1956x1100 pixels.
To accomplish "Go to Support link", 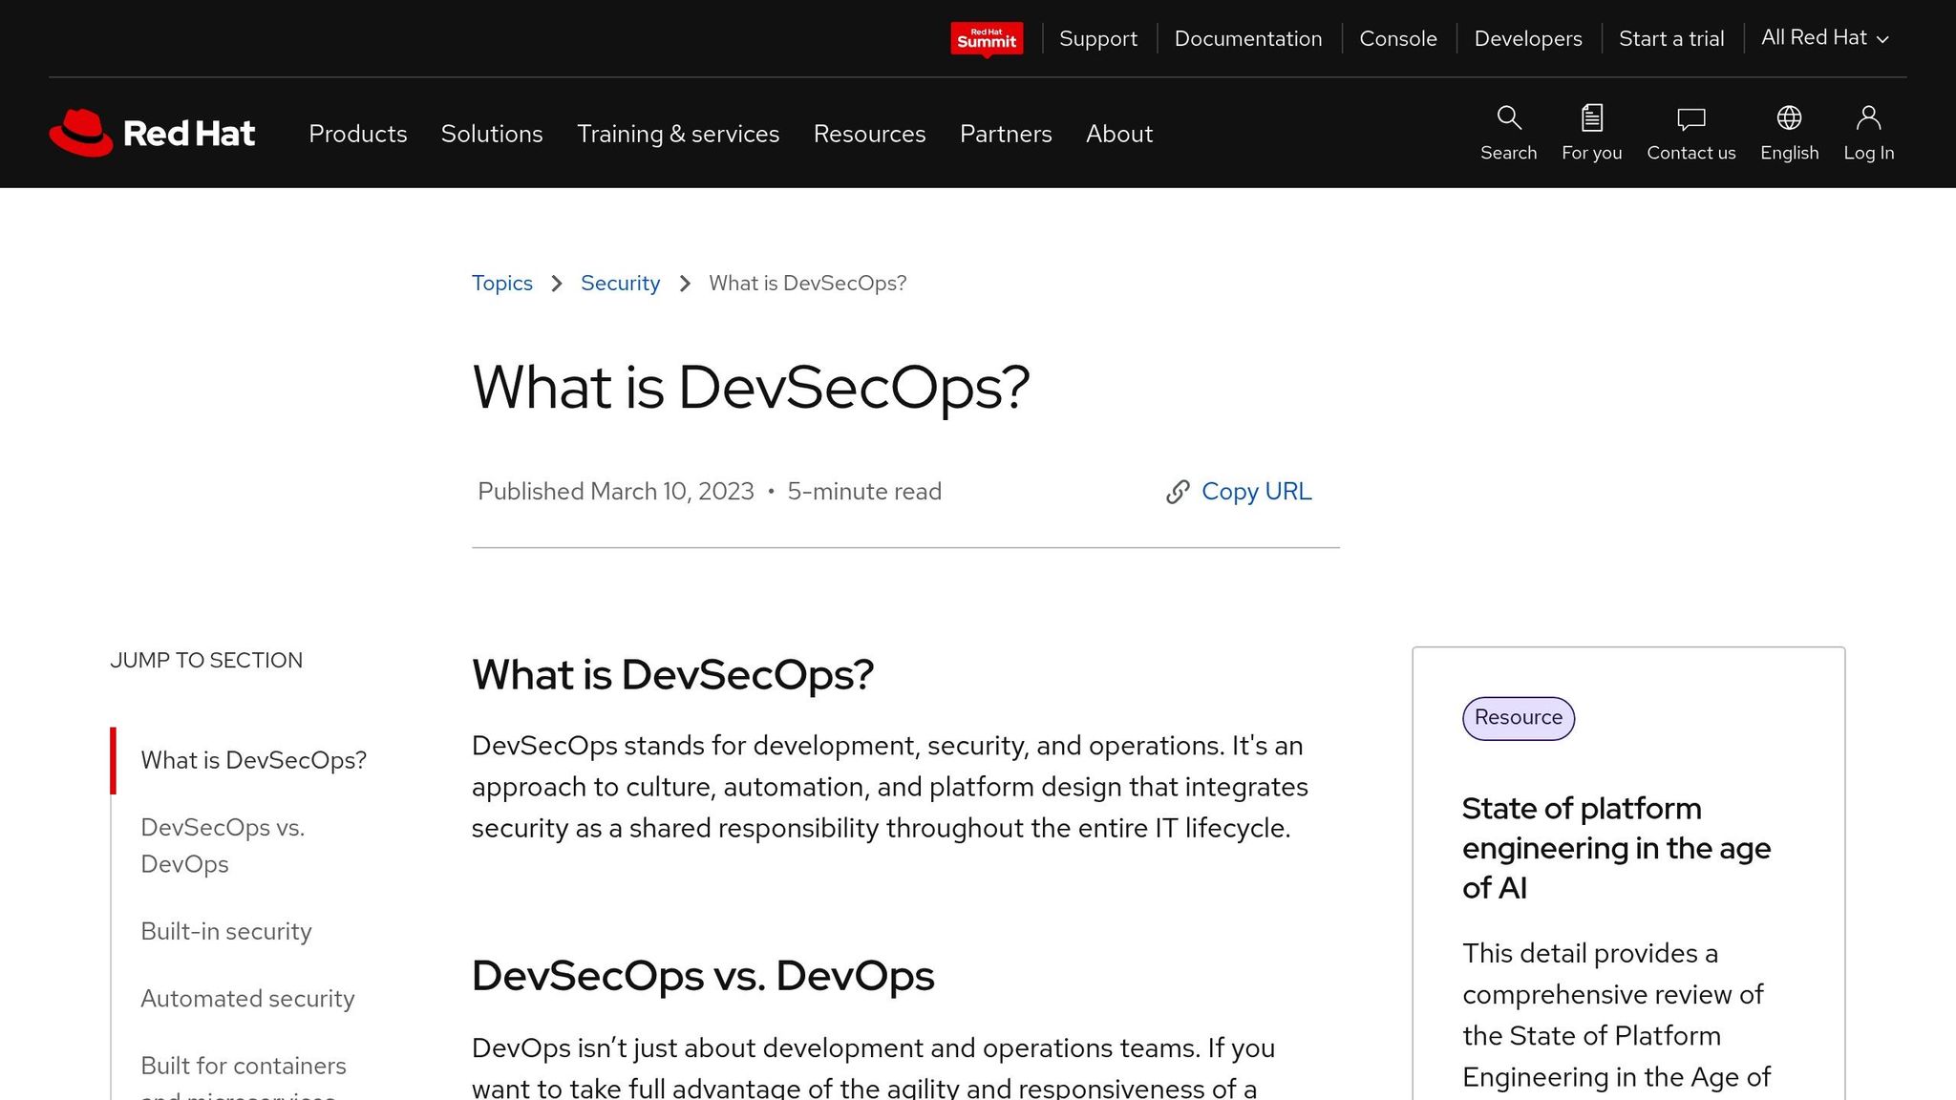I will click(1098, 38).
